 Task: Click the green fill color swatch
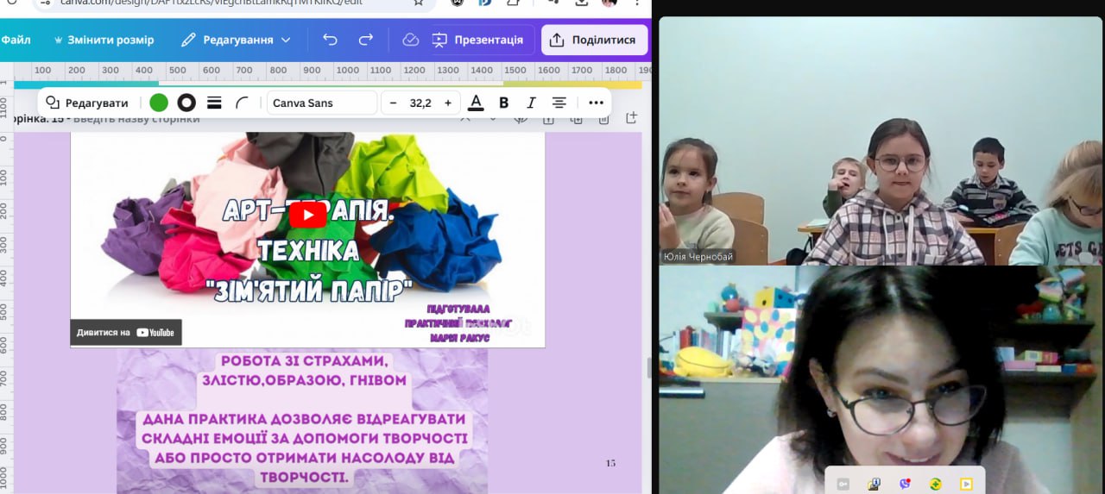[159, 103]
